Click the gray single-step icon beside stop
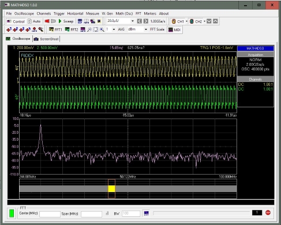Screen dimensions: 281x225 coord(54,21)
